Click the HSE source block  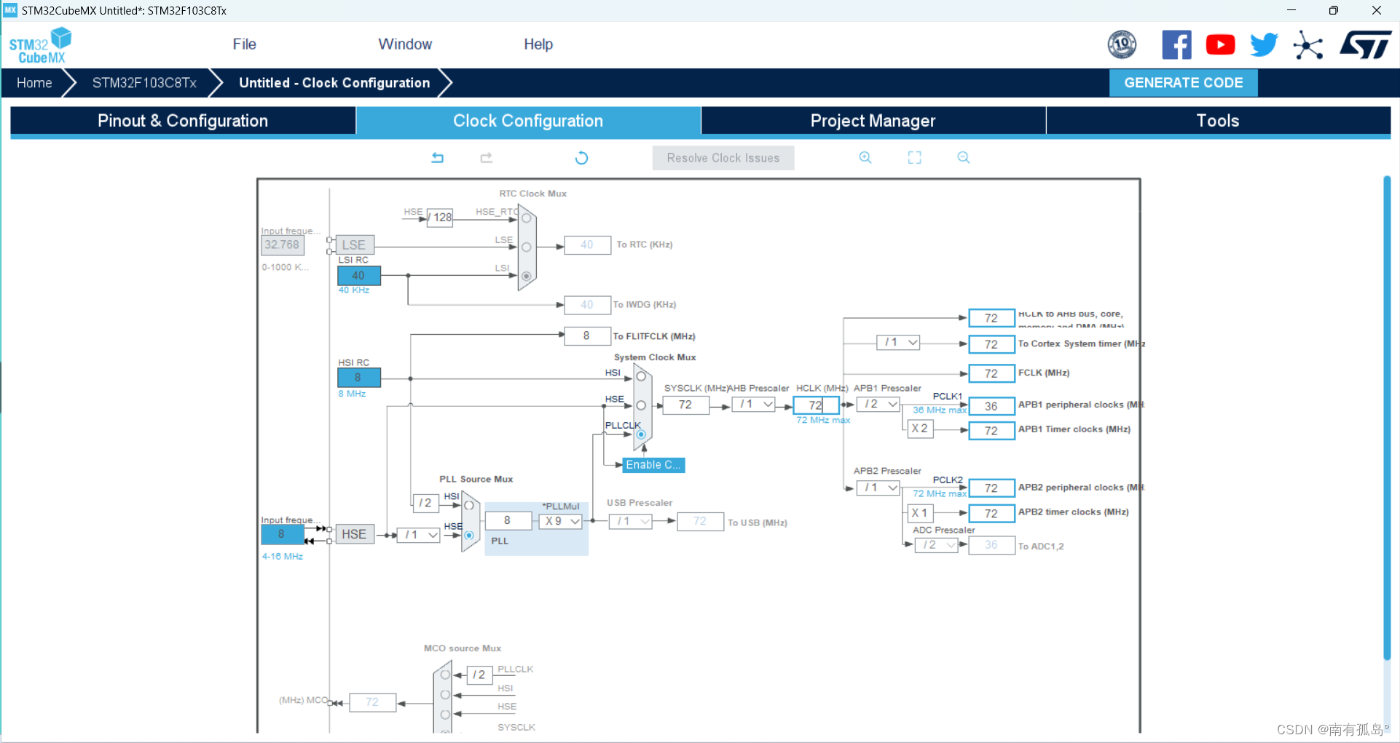355,534
